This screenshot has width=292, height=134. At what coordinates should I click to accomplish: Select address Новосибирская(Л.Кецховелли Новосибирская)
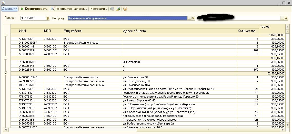(x=179, y=116)
